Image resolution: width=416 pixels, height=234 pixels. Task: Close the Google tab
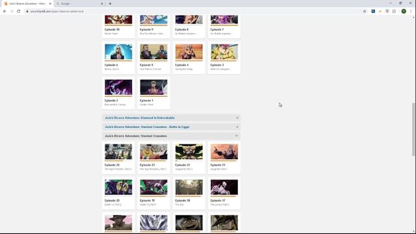click(102, 4)
